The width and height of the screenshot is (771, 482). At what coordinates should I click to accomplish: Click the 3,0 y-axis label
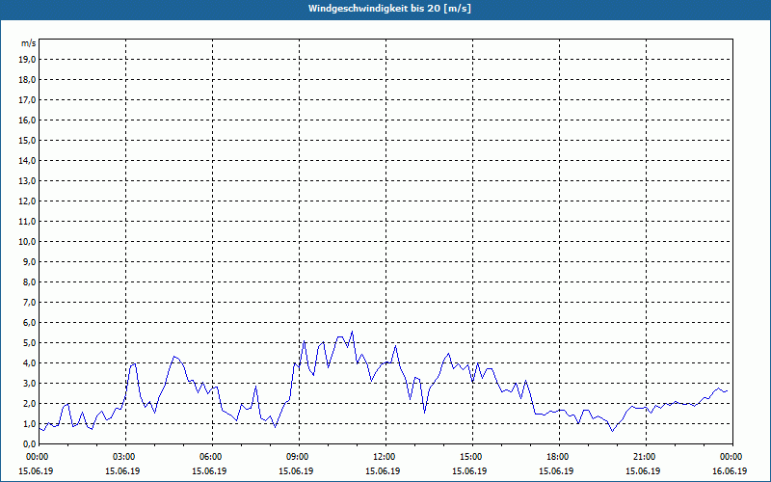tap(30, 383)
